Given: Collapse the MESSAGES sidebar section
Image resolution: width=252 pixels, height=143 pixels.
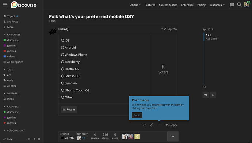Looking at the screenshot, I should [11, 93].
